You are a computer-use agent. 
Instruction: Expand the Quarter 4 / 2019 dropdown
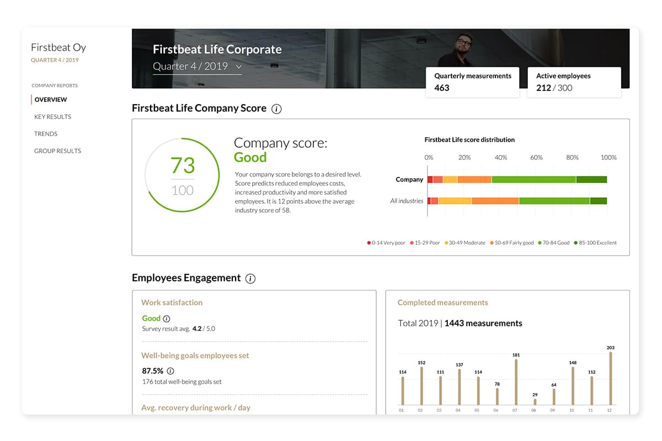pos(197,66)
